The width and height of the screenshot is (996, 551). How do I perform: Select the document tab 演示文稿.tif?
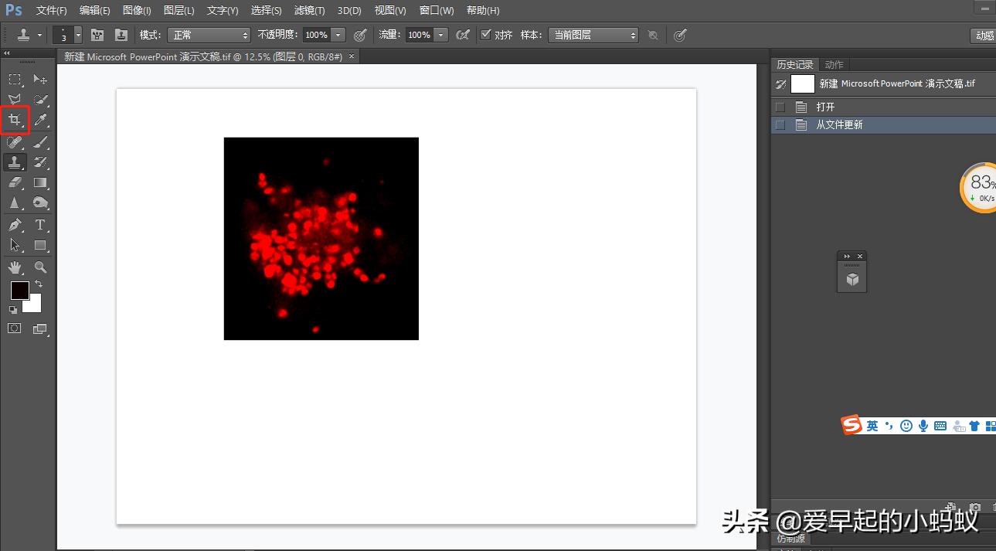click(x=202, y=56)
